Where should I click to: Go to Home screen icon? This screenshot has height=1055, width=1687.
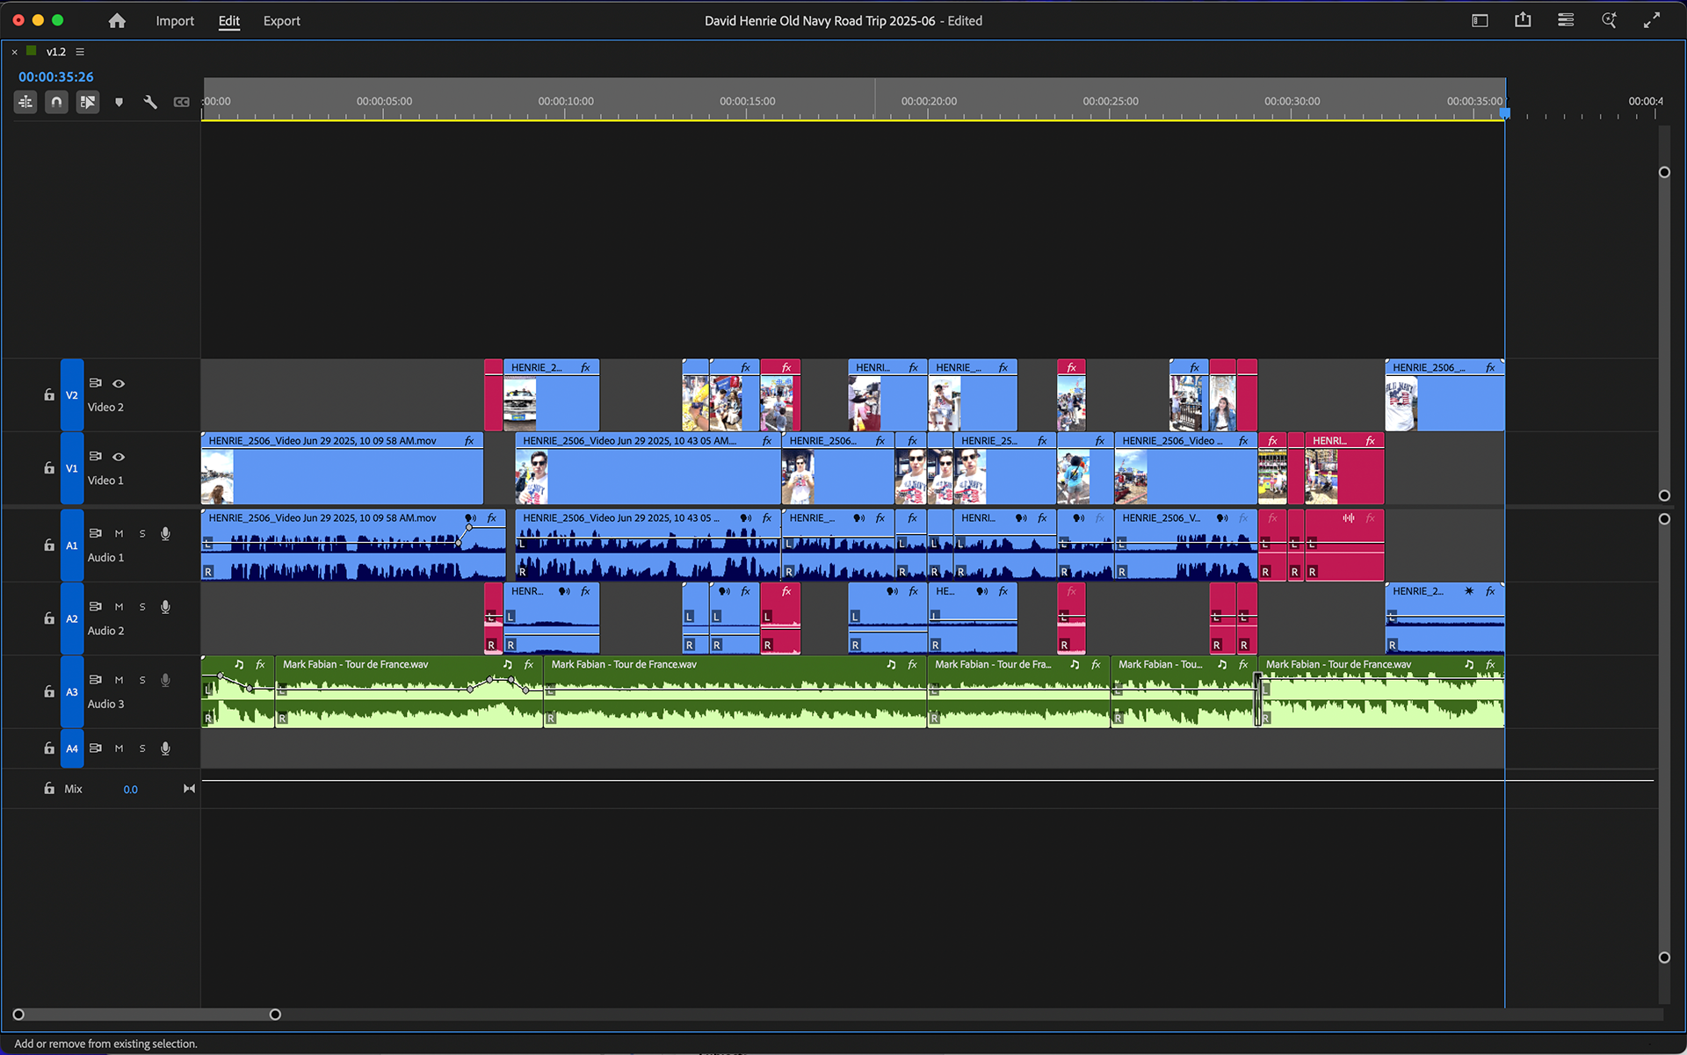click(117, 21)
